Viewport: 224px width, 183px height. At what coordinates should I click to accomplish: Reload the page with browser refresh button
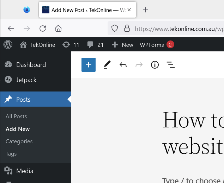point(43,29)
